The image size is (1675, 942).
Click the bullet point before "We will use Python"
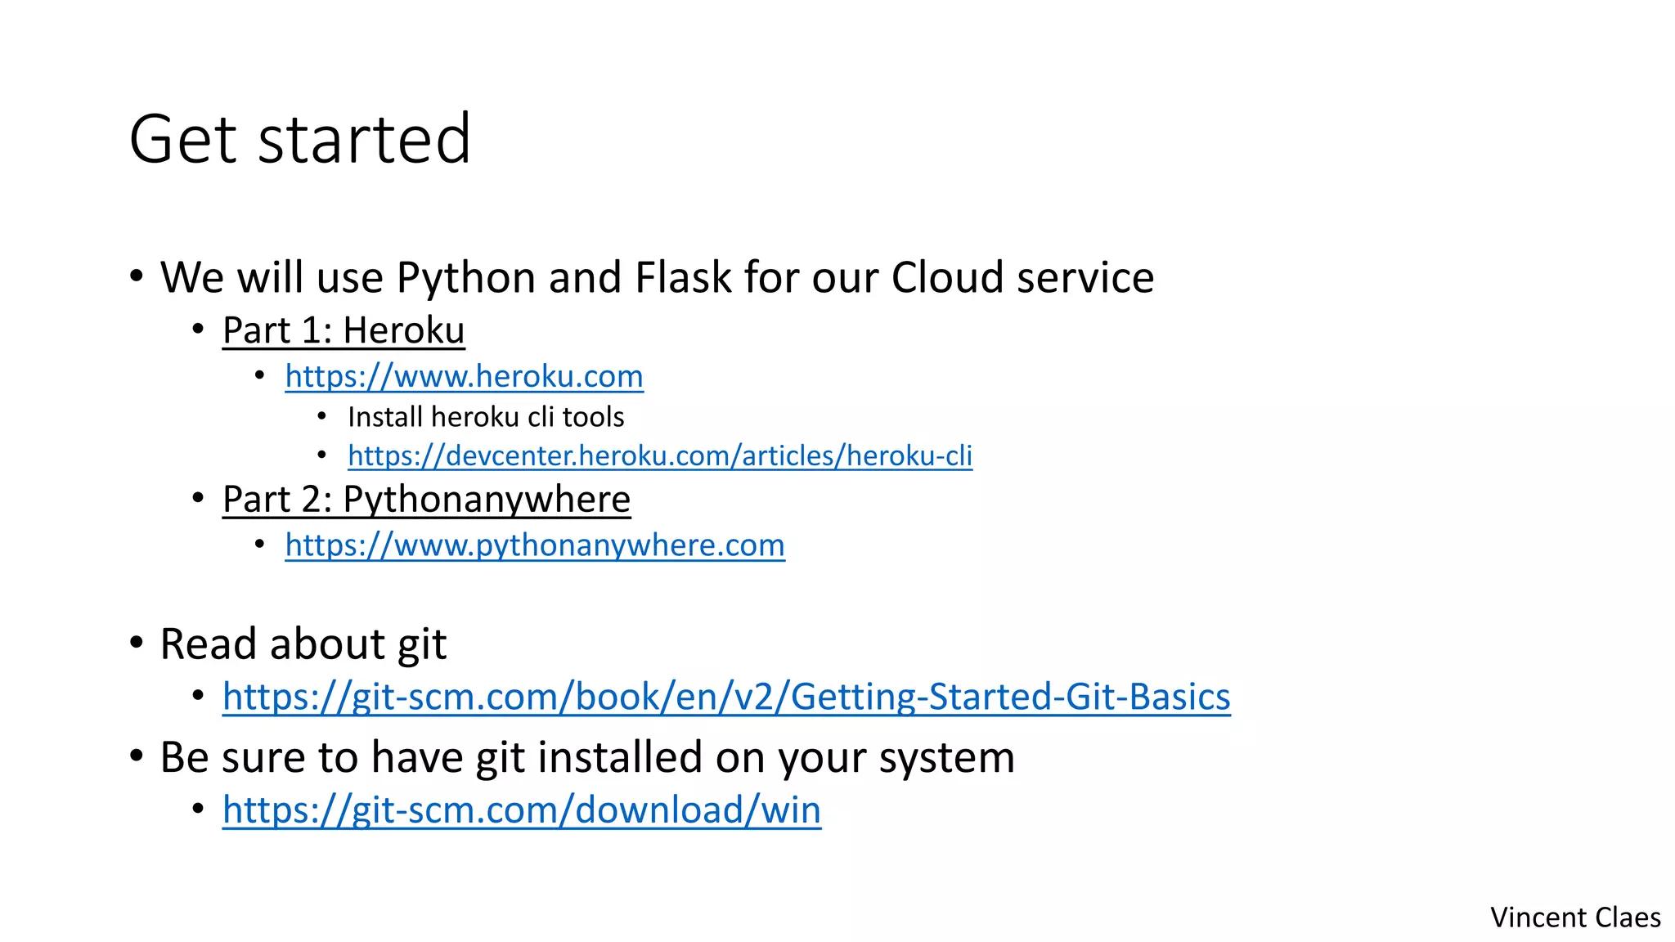coord(137,276)
